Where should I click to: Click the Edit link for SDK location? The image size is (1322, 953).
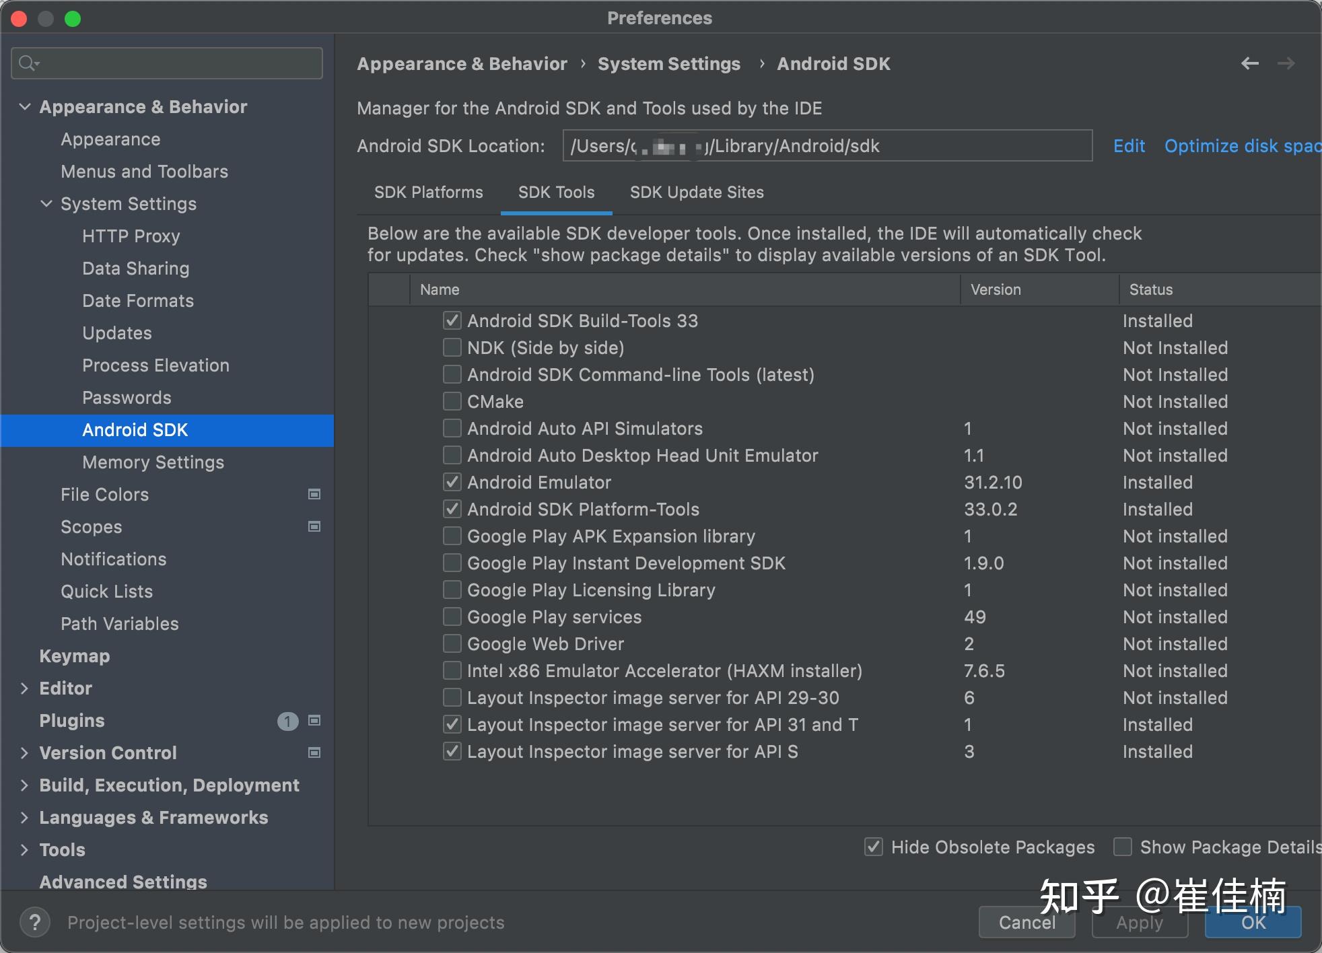(1129, 146)
